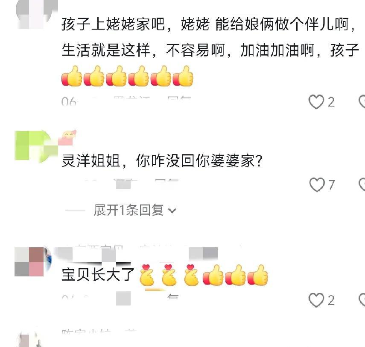Open avatar beside 宝贝长大了 comment
Screen dimensions: 365x347
[32, 262]
